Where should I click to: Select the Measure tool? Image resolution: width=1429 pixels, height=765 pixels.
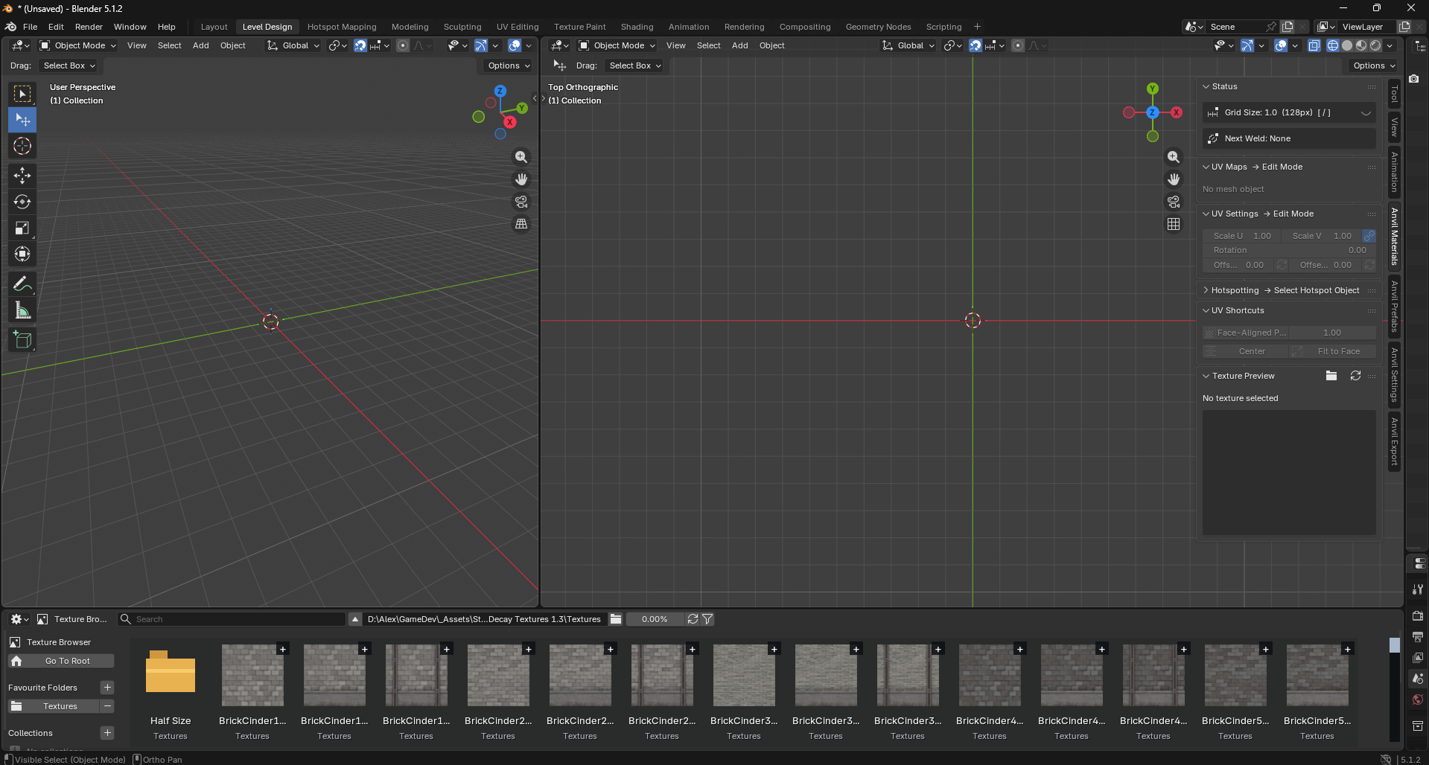pos(22,310)
